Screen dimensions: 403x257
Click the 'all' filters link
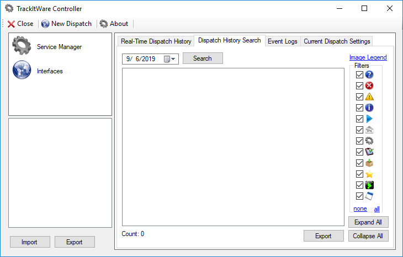(x=377, y=209)
